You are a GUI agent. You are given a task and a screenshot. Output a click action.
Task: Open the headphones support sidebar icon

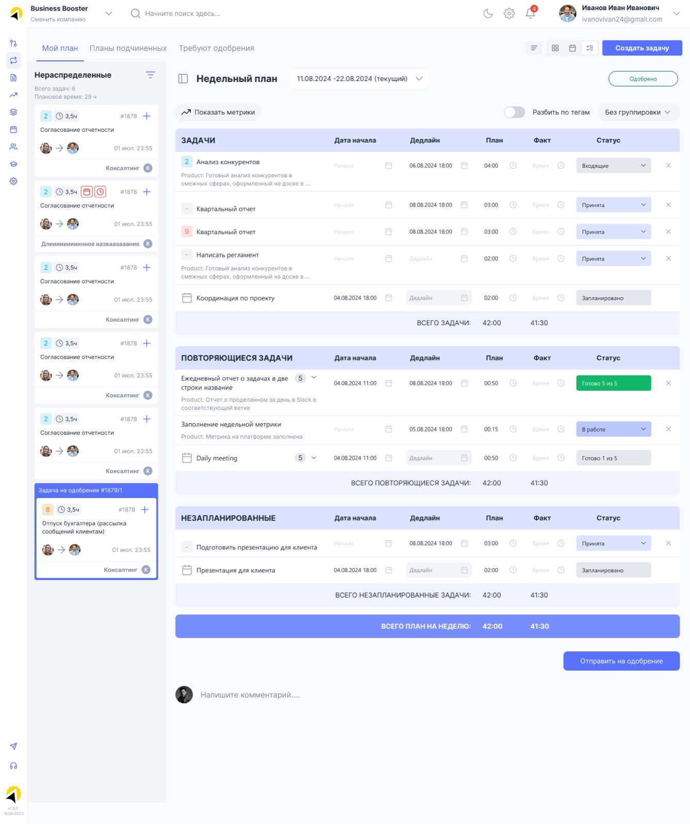click(13, 766)
